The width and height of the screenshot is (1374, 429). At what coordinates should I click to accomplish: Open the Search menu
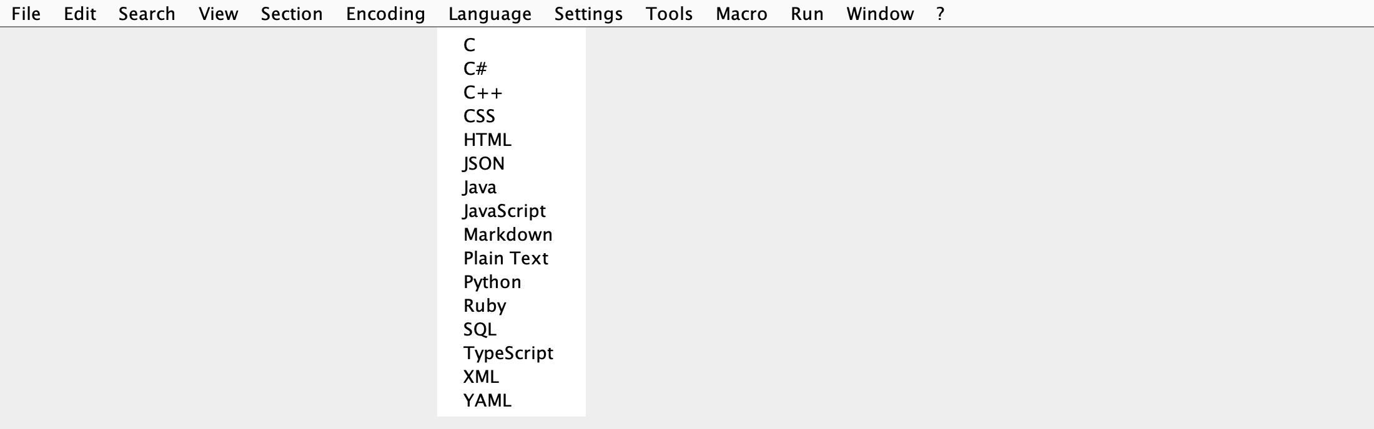pyautogui.click(x=147, y=14)
